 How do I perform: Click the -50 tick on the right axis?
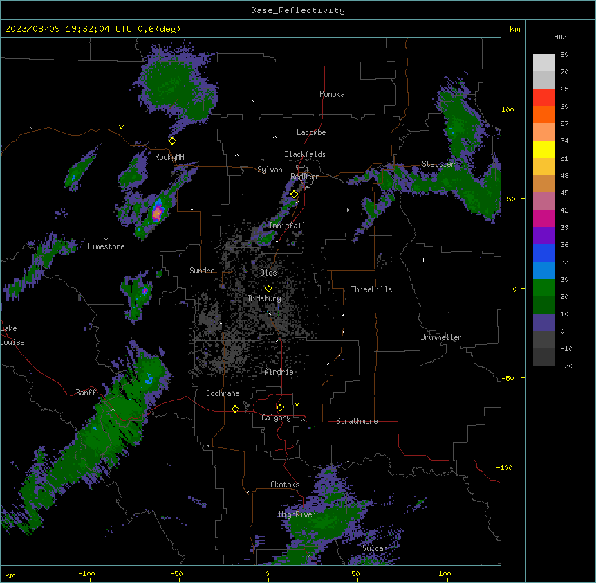coord(507,378)
